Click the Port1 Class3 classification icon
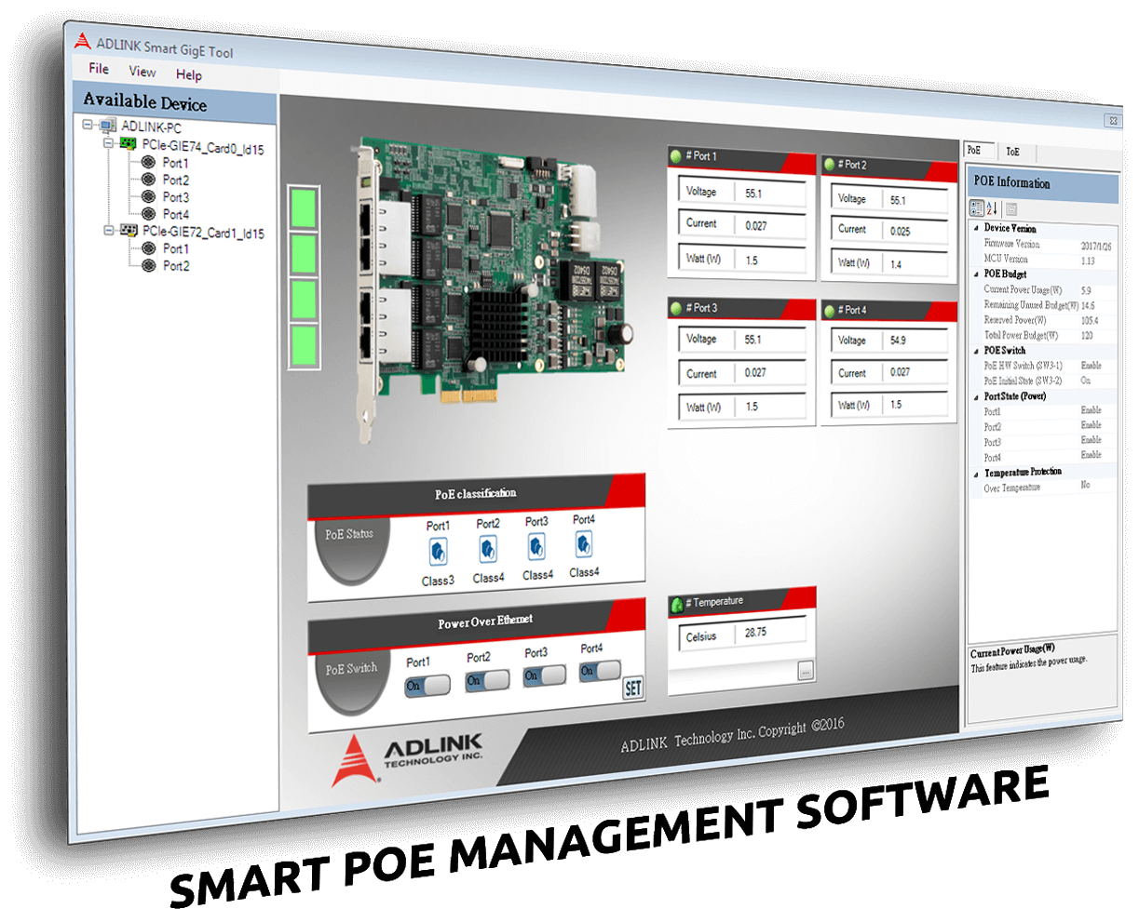 click(439, 554)
